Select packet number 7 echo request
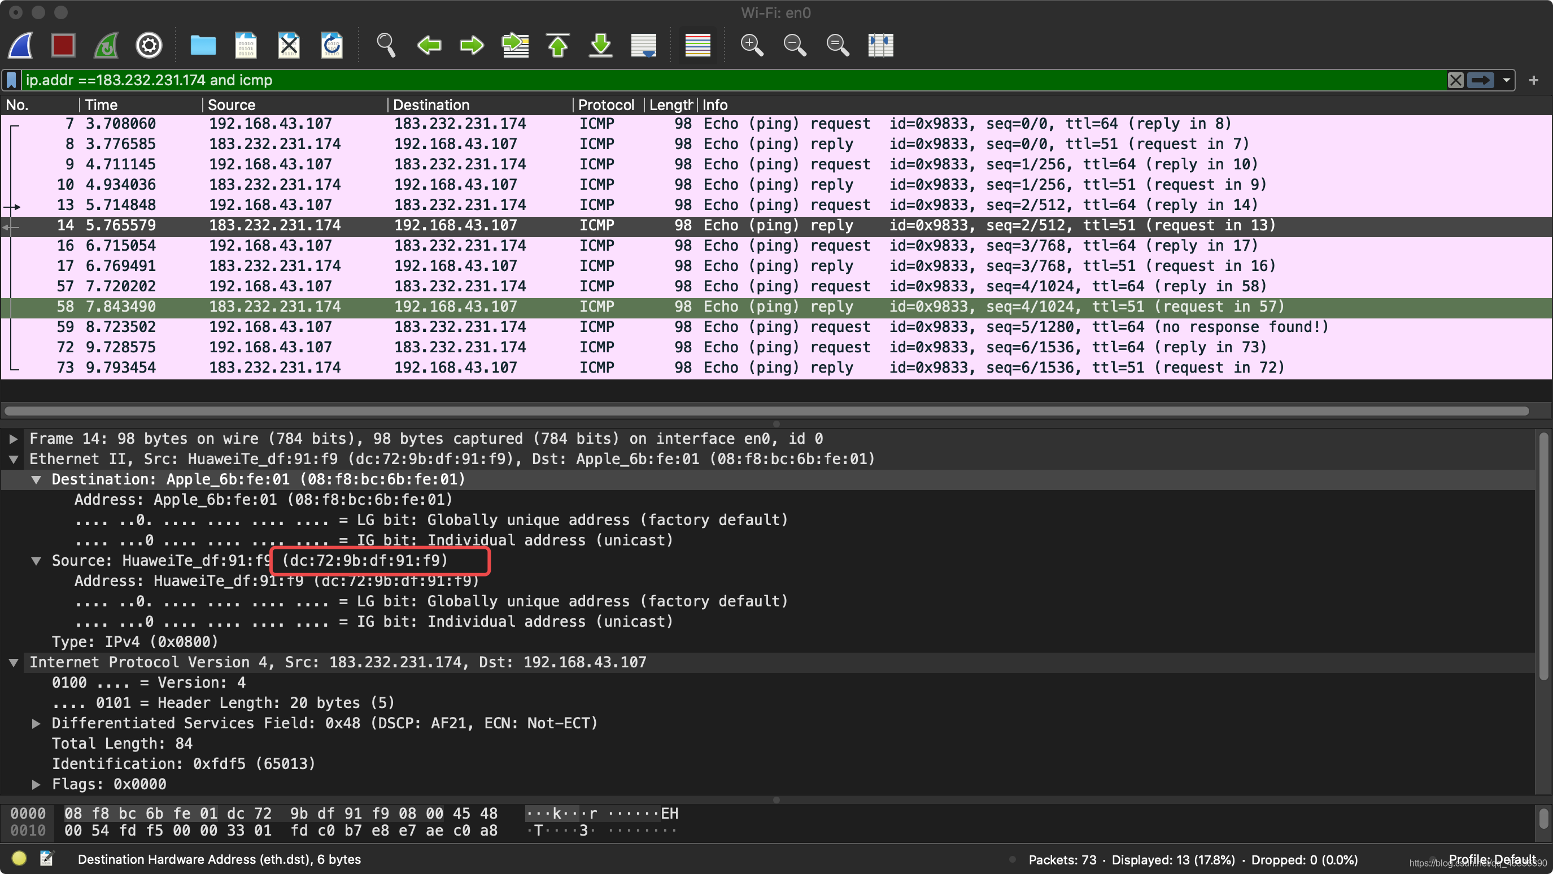Image resolution: width=1553 pixels, height=874 pixels. point(776,124)
